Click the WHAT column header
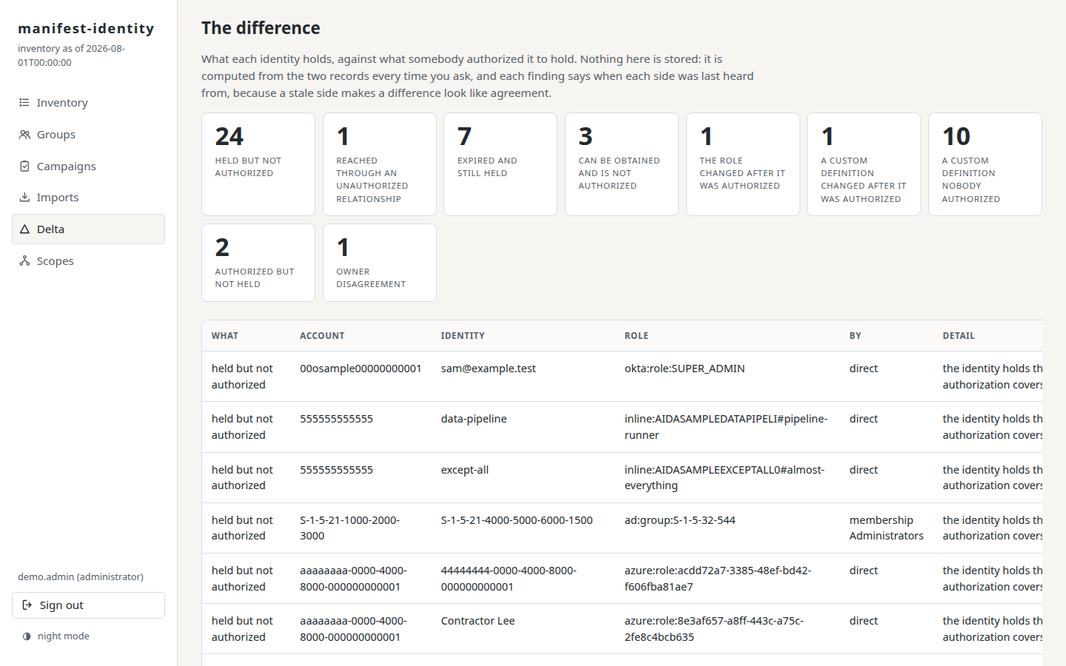Screen dimensions: 1066x666 click(x=225, y=336)
